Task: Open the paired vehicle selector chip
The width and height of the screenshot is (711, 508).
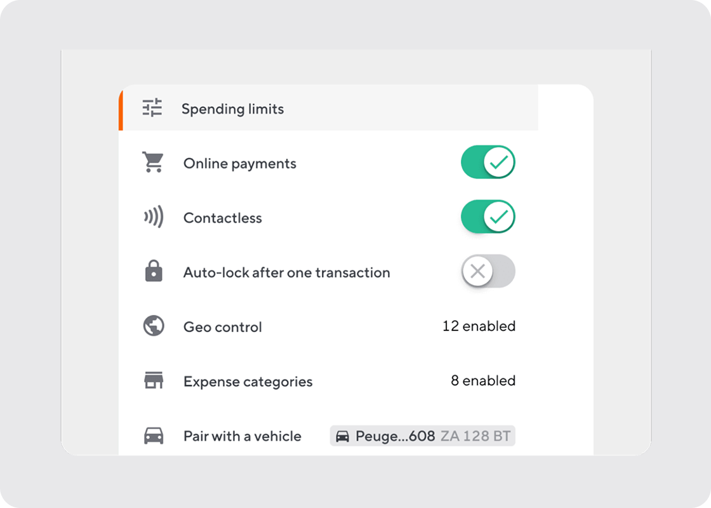Action: [x=422, y=436]
